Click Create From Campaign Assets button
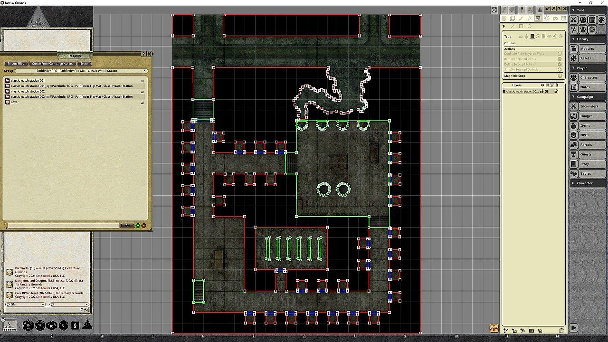The width and height of the screenshot is (608, 342). (52, 64)
